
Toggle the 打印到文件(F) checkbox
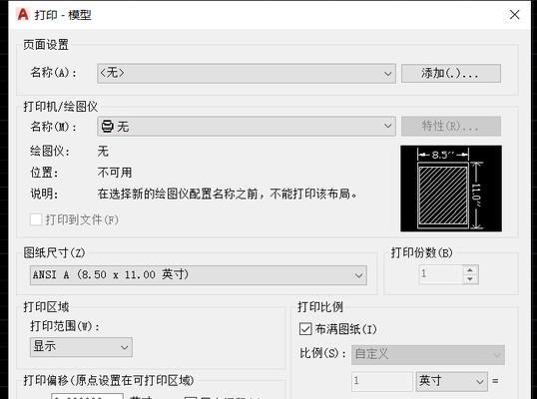(x=36, y=219)
